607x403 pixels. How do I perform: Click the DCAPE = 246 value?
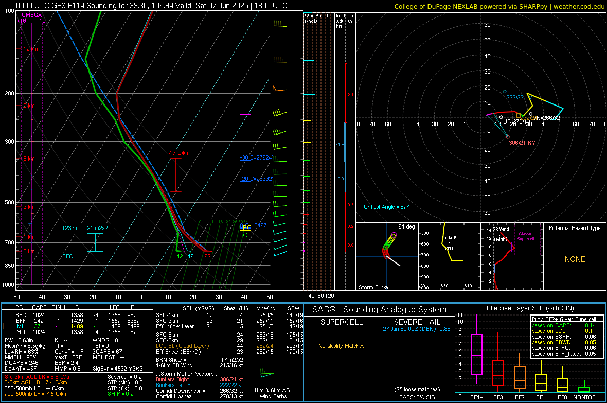click(x=21, y=363)
